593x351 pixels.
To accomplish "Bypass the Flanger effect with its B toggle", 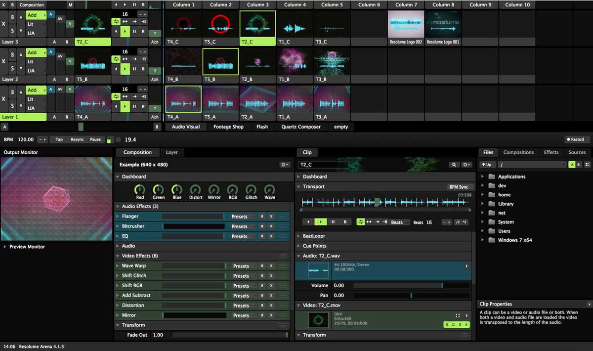I will coord(262,216).
